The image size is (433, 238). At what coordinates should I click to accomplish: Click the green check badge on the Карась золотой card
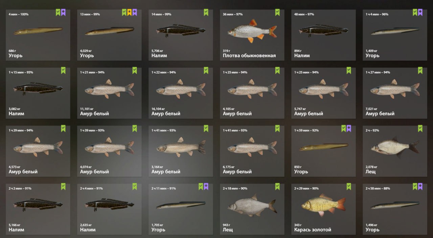click(349, 187)
